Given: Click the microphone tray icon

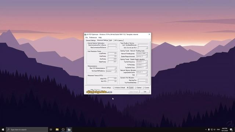Looking at the screenshot, I should [x=209, y=129].
